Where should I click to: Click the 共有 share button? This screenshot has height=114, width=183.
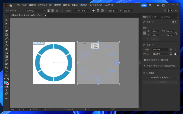[x=144, y=5]
